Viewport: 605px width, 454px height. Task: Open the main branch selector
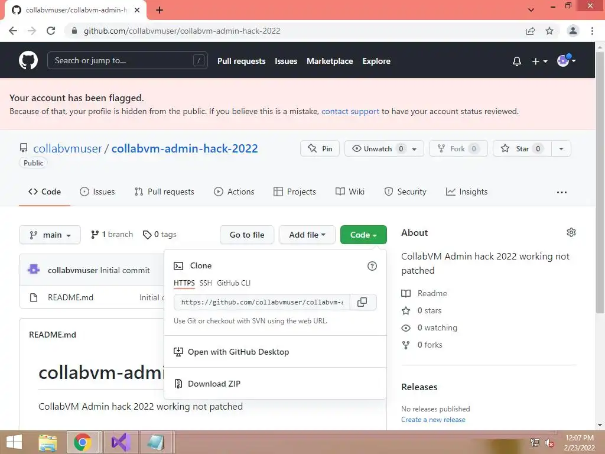50,235
